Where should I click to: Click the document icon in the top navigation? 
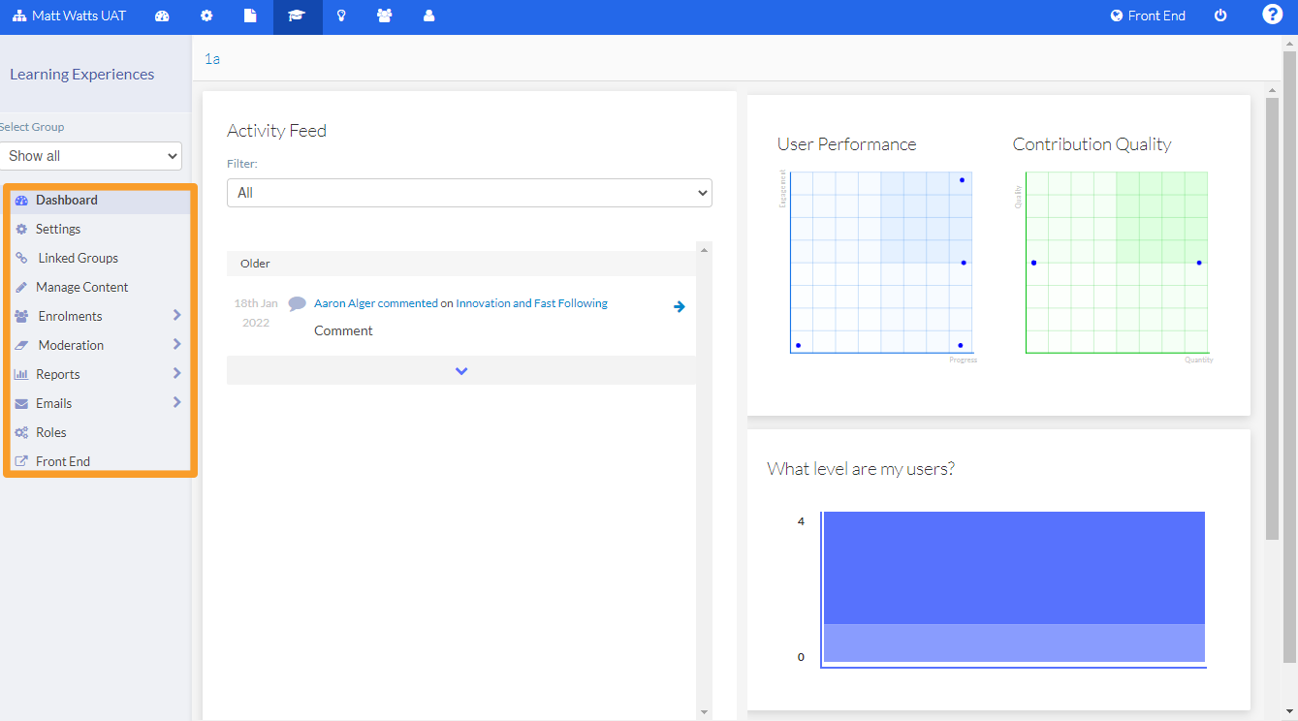point(249,16)
